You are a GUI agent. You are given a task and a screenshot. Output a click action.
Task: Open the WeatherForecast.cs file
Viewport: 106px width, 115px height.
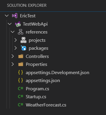tap(46, 105)
